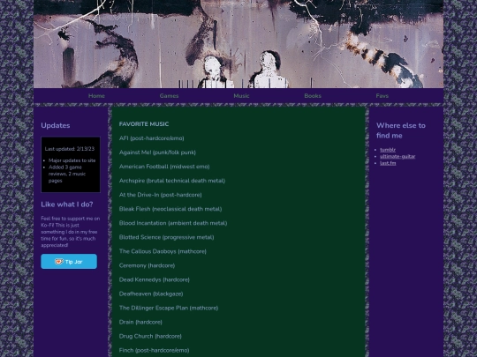This screenshot has height=357, width=477.
Task: Open the Home navigation link
Action: point(96,96)
